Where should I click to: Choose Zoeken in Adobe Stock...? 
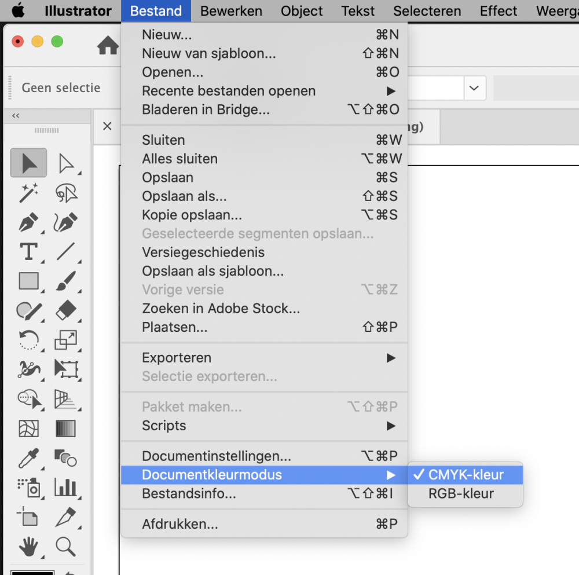(265, 309)
